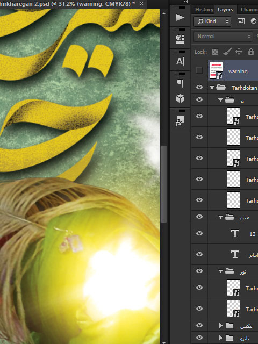Click the T icon of the امام text layer
Screen dimensions: 258x344
point(235,254)
